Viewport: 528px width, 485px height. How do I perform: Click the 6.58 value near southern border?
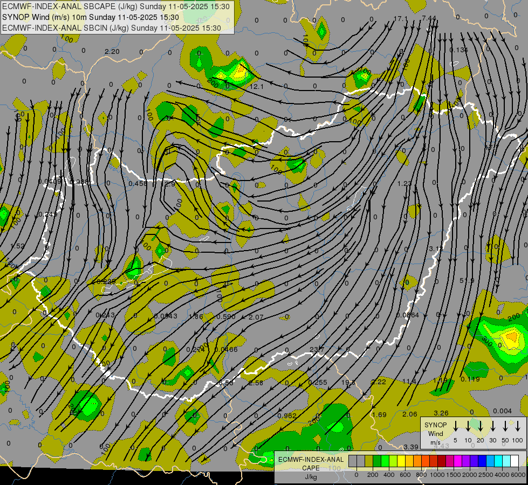pyautogui.click(x=226, y=383)
